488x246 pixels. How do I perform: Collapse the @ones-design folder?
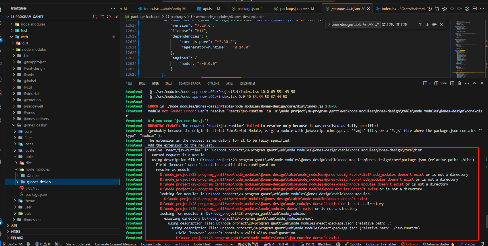point(62,125)
